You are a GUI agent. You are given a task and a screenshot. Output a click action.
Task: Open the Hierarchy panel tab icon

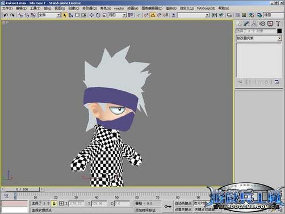click(x=254, y=24)
